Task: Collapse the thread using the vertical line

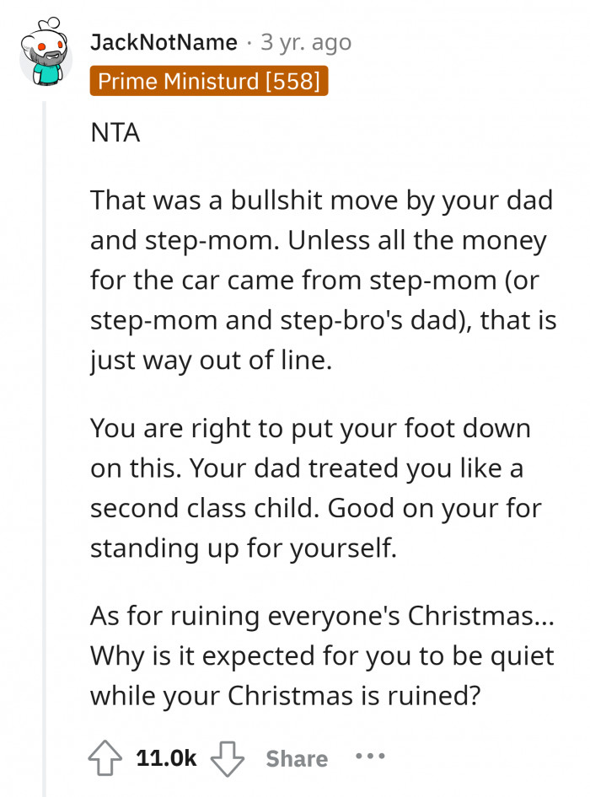Action: coord(45,421)
